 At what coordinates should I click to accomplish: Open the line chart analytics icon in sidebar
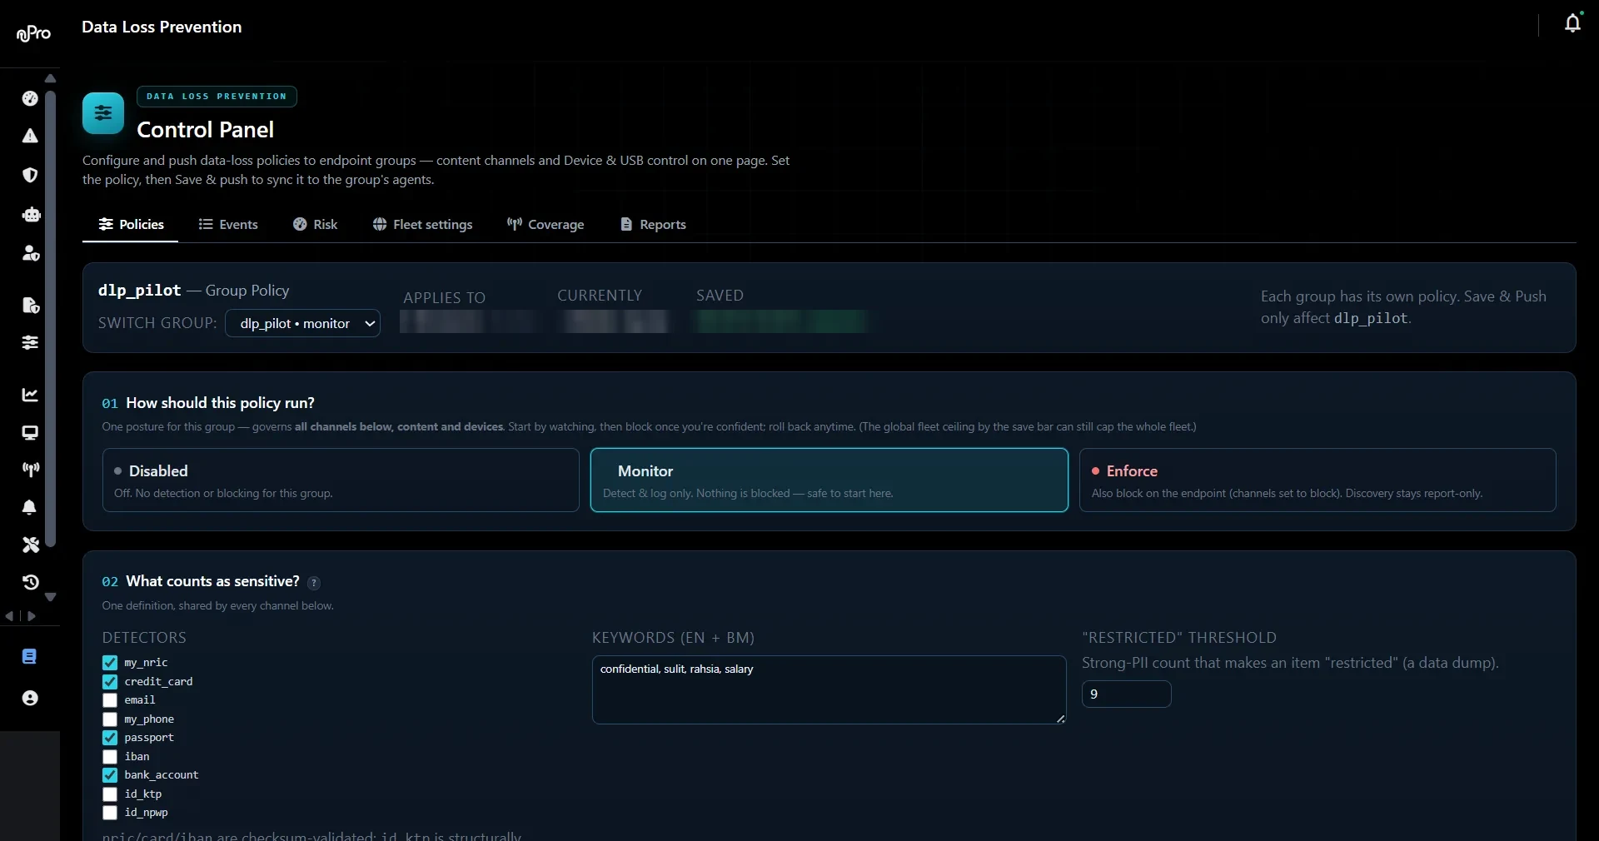pos(30,395)
